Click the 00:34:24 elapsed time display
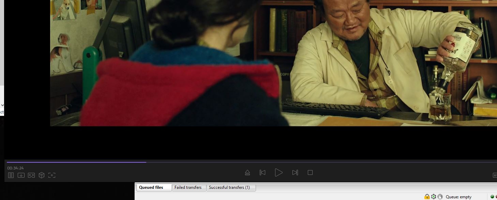The image size is (497, 200). (16, 168)
